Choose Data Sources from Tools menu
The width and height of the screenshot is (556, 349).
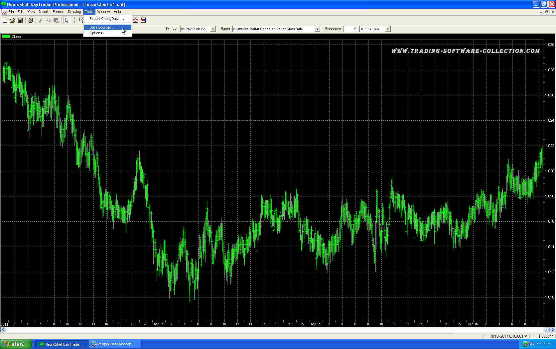102,27
